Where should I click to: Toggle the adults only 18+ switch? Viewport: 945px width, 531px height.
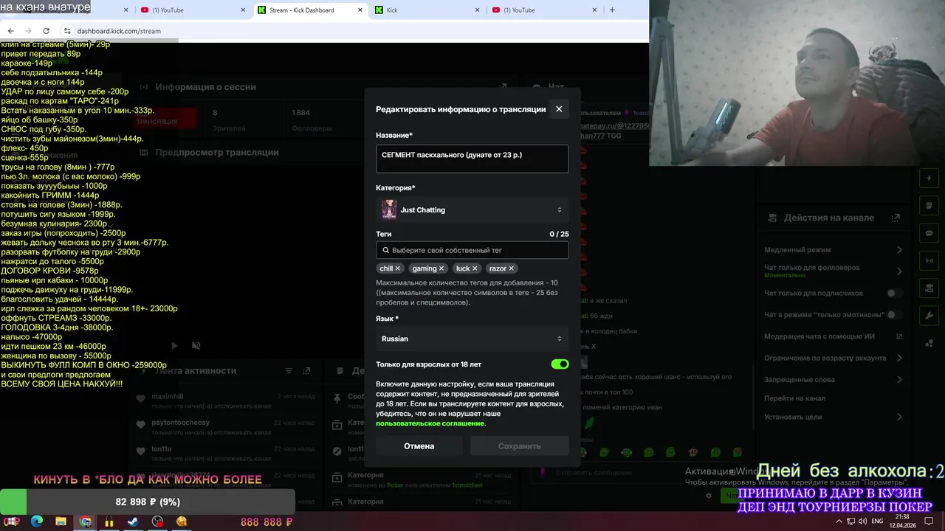click(560, 364)
